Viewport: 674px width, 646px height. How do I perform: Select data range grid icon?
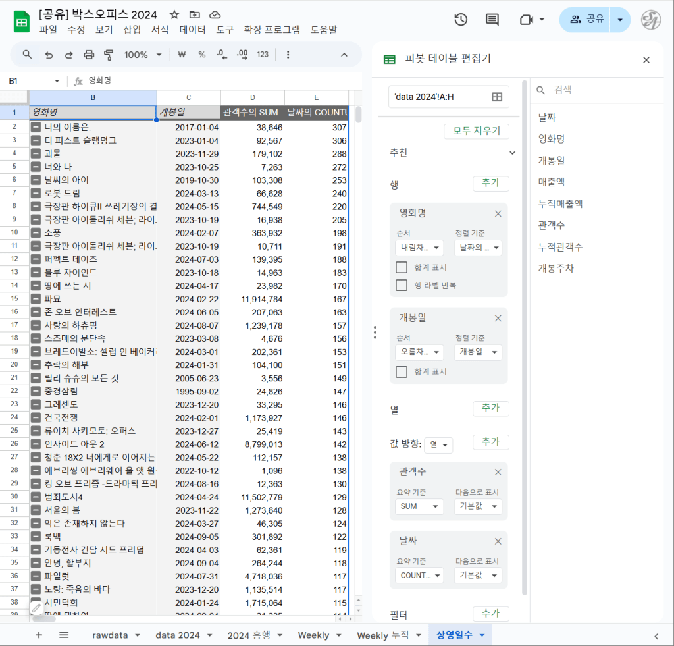[497, 97]
